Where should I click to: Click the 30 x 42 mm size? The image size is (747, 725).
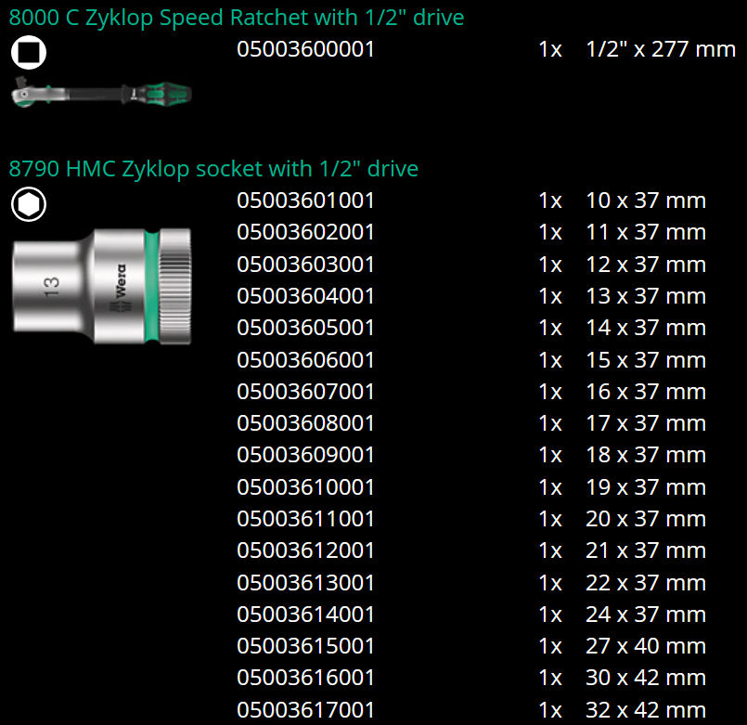coord(646,679)
